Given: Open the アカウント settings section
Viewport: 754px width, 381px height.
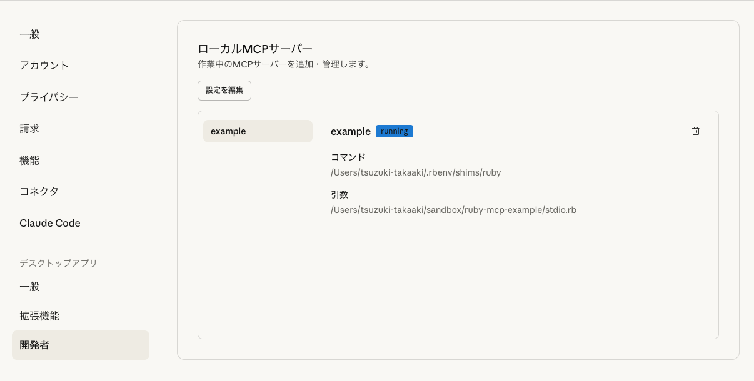Looking at the screenshot, I should point(44,65).
